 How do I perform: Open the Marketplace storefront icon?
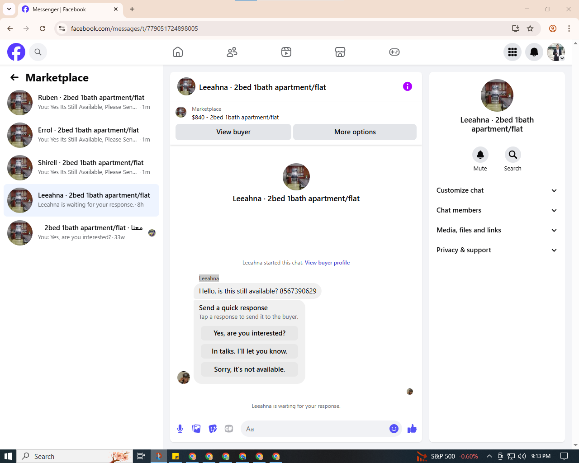pyautogui.click(x=340, y=52)
